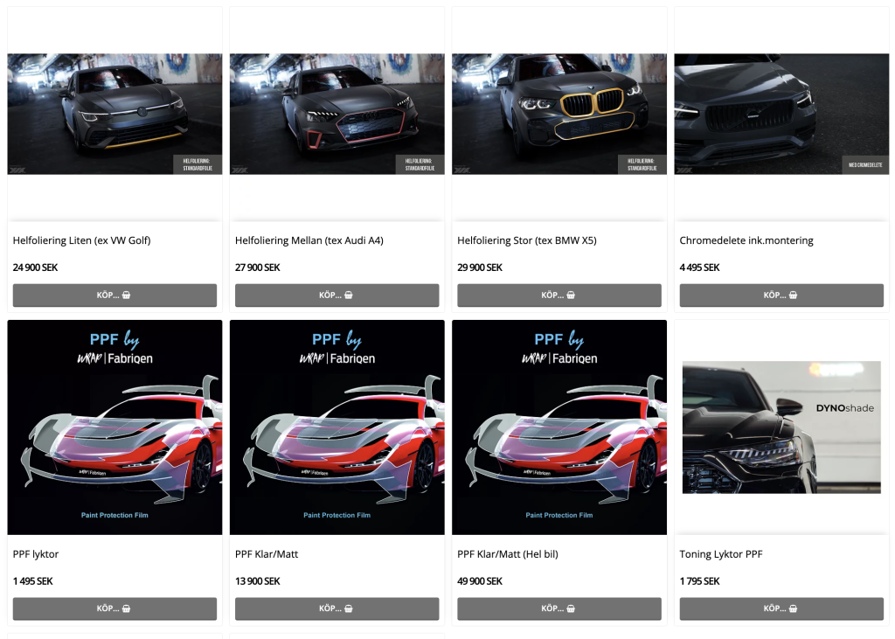
Task: Open Helfoliering Liten (ex VW Golf) title
Action: pos(81,240)
